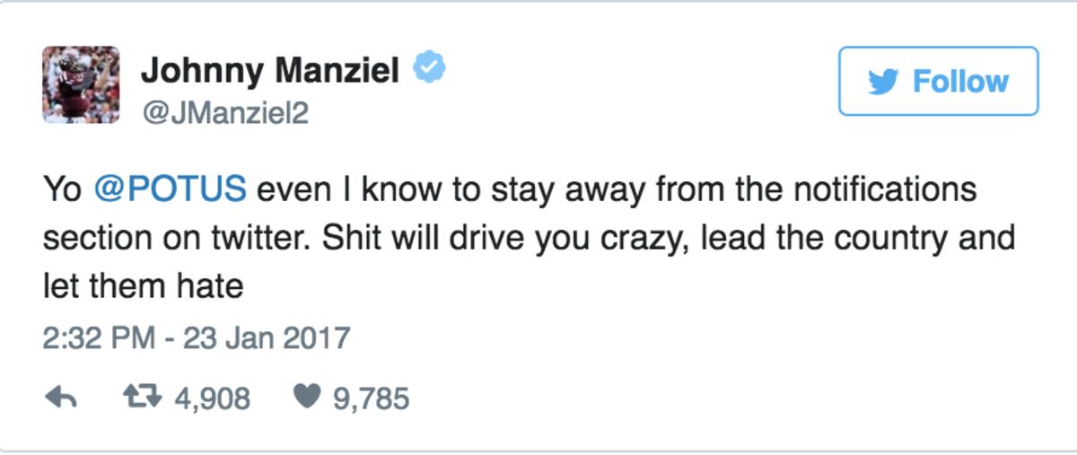Like the tweet with the heart icon
Image resolution: width=1077 pixels, height=455 pixels.
pos(306,398)
